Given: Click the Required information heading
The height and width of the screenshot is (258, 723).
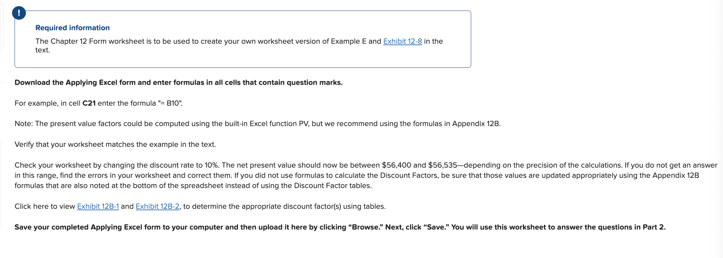Looking at the screenshot, I should [73, 28].
